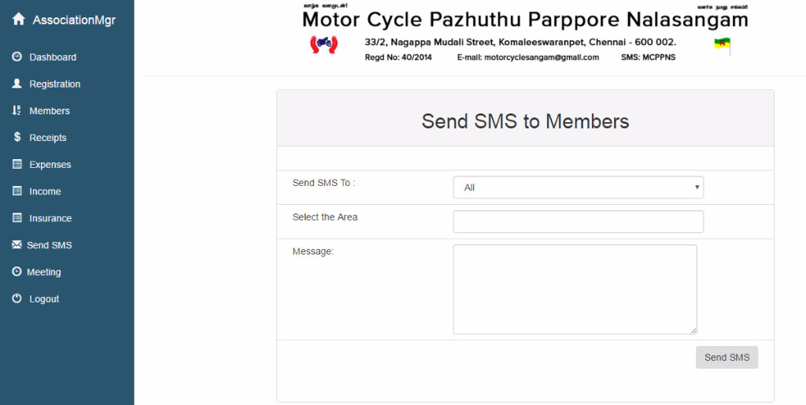Click the Receipts dollar icon
806x405 pixels.
click(x=17, y=137)
